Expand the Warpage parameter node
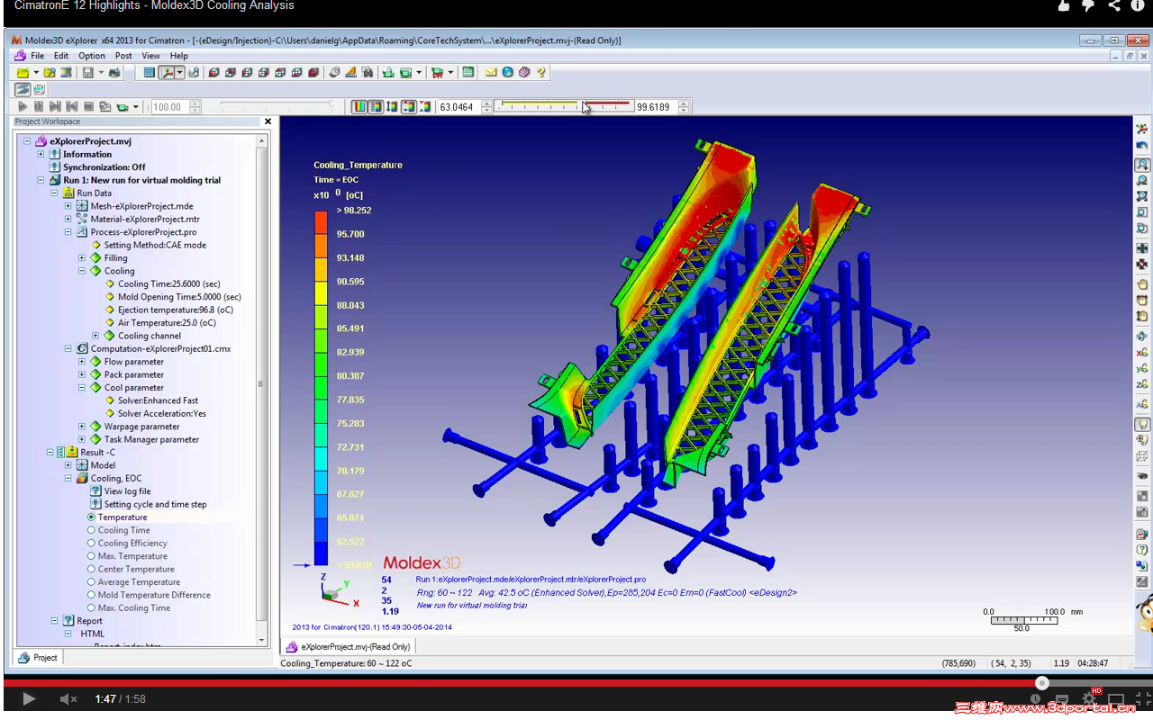This screenshot has height=720, width=1153. (82, 427)
